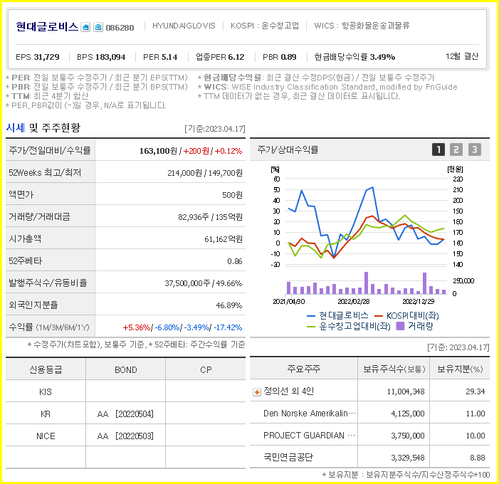Click the 시가총액 61,162억원 value
The width and height of the screenshot is (499, 484).
coord(224,239)
